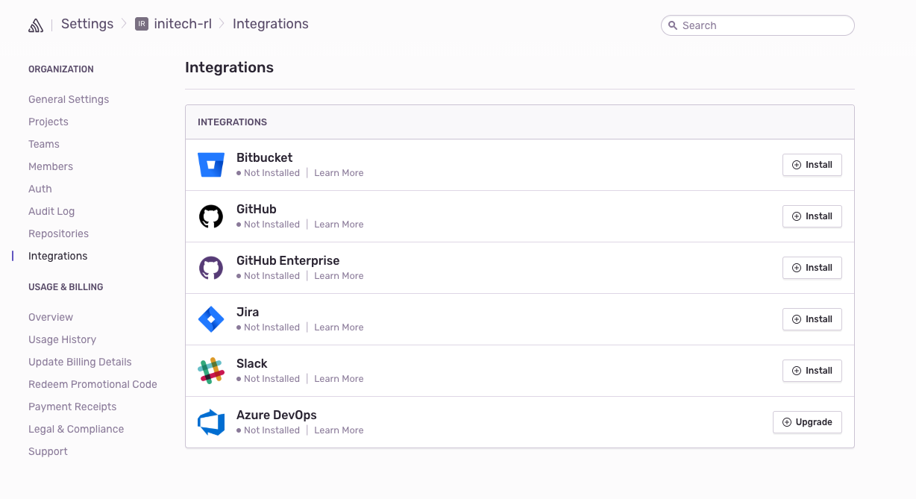Open Teams in sidebar
The width and height of the screenshot is (916, 499).
[44, 144]
